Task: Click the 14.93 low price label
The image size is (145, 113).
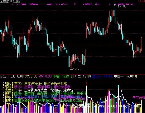Action: tap(77, 69)
